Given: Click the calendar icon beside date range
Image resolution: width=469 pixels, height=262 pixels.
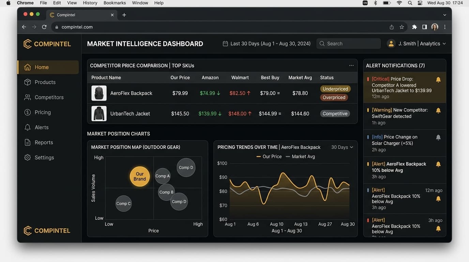Looking at the screenshot, I should [x=225, y=44].
